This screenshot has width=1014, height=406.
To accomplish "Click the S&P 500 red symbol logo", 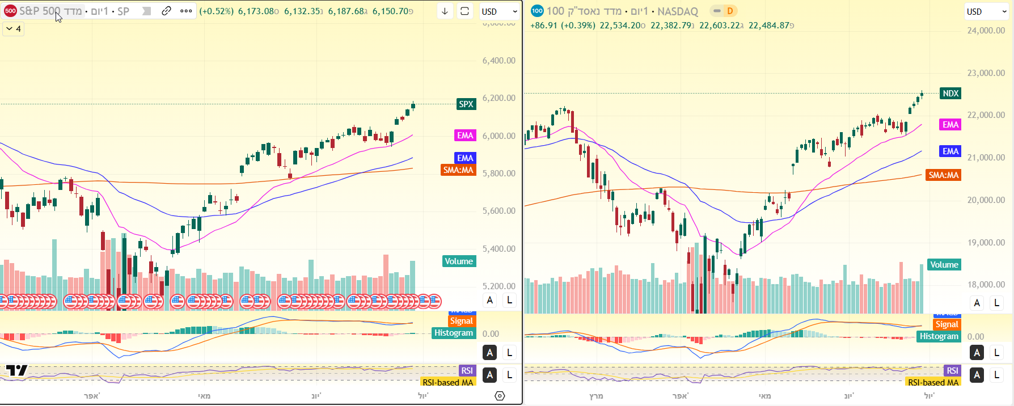I will point(10,11).
